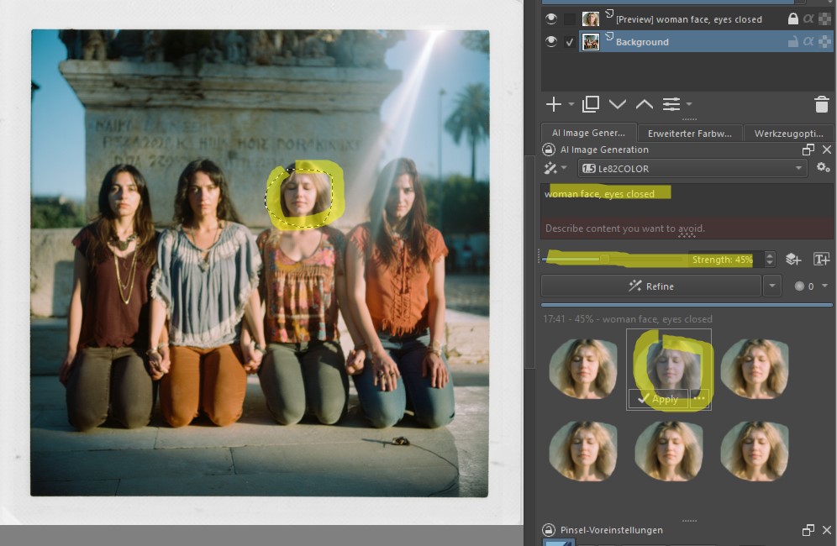Apply the selected generated face result
The height and width of the screenshot is (546, 837).
(658, 399)
